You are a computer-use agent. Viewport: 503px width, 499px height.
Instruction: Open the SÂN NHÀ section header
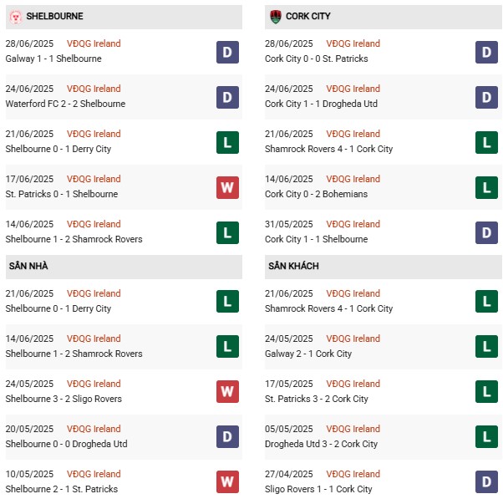30,266
